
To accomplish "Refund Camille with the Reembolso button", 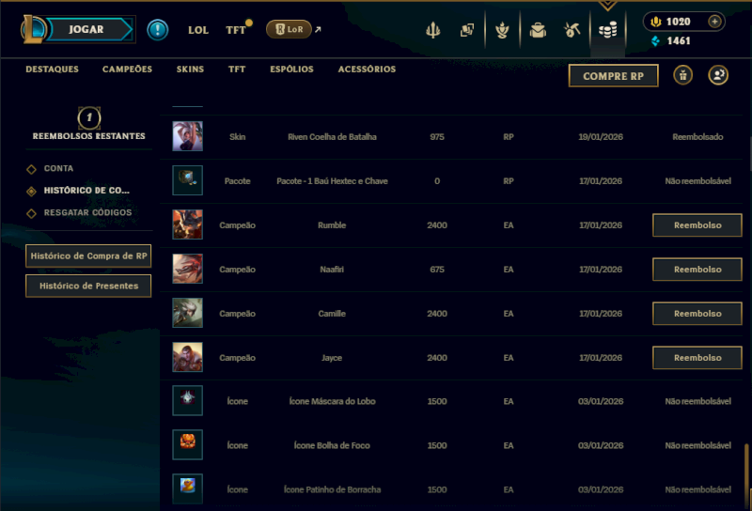I will pyautogui.click(x=697, y=314).
